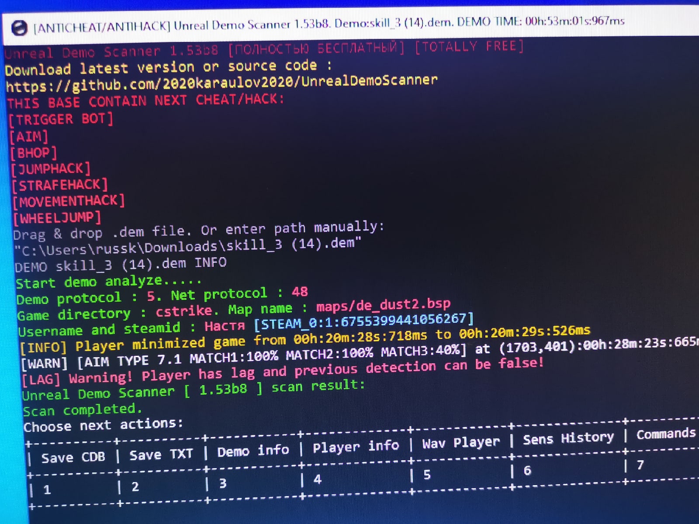
Task: Click number 1 under Save CDB
Action: coord(47,490)
